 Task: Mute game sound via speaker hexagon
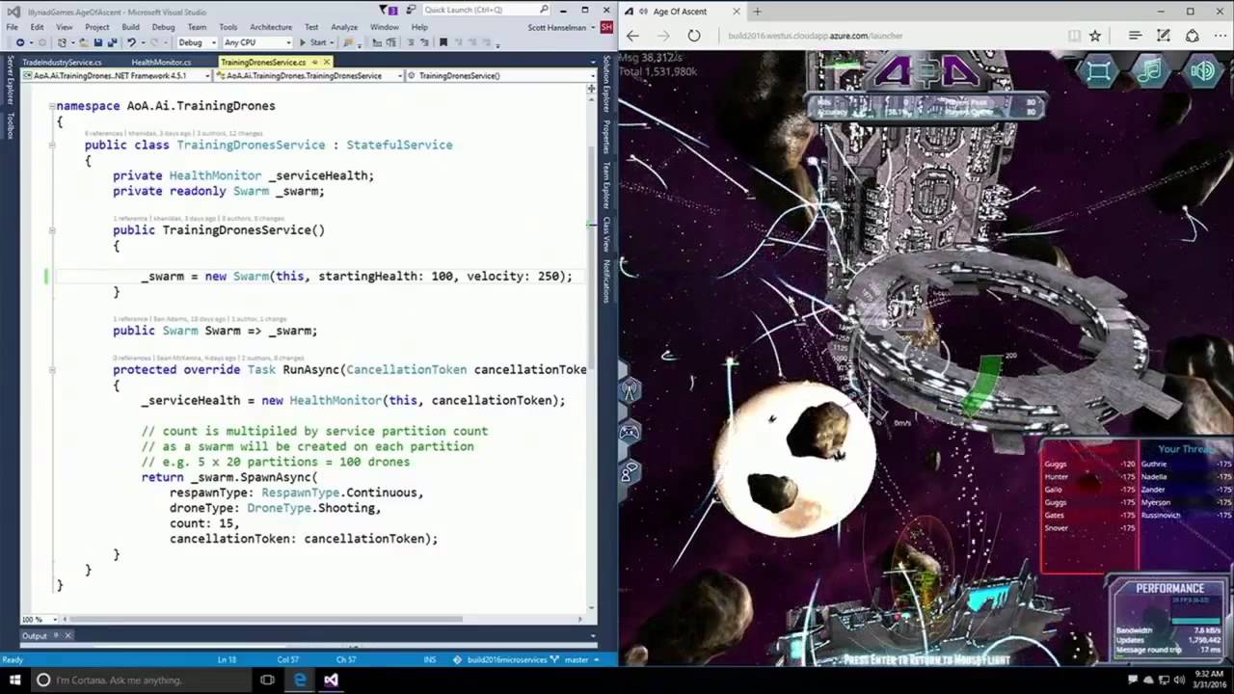tap(1202, 70)
